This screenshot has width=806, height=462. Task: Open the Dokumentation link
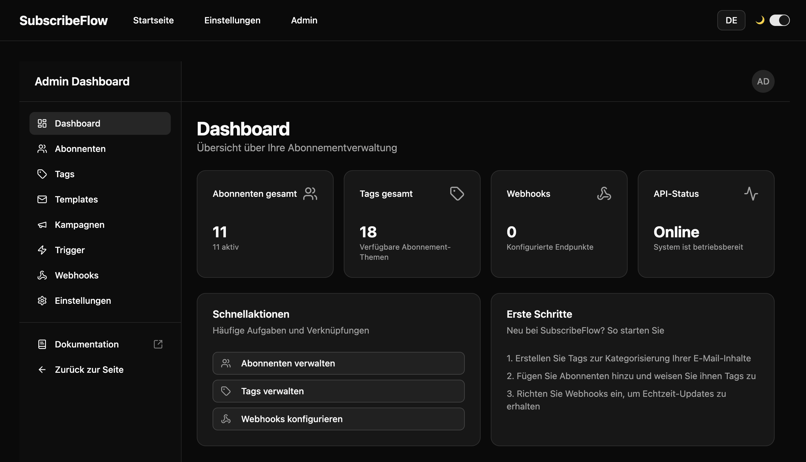pos(87,344)
